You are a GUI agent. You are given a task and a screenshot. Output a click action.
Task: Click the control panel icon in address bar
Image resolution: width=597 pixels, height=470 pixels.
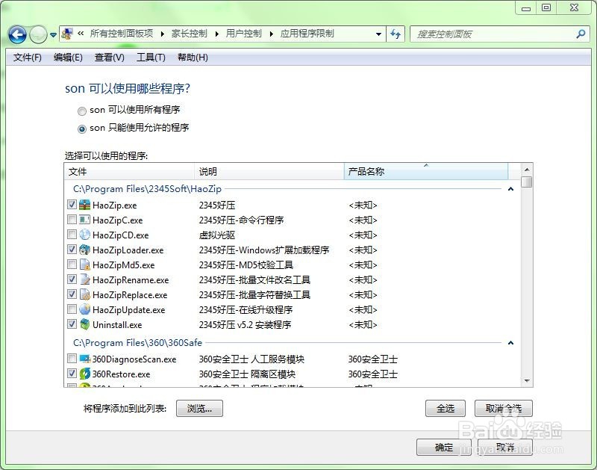click(67, 34)
